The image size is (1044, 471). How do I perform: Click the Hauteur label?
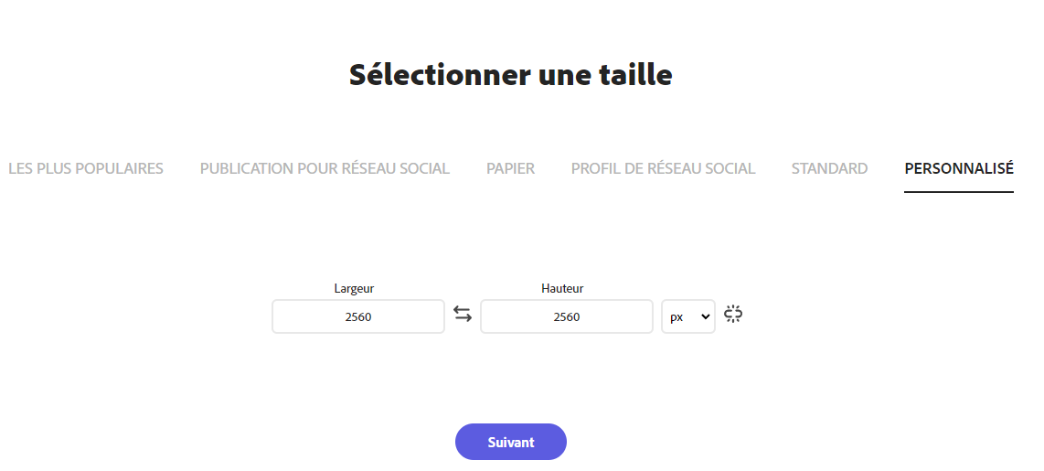(562, 288)
